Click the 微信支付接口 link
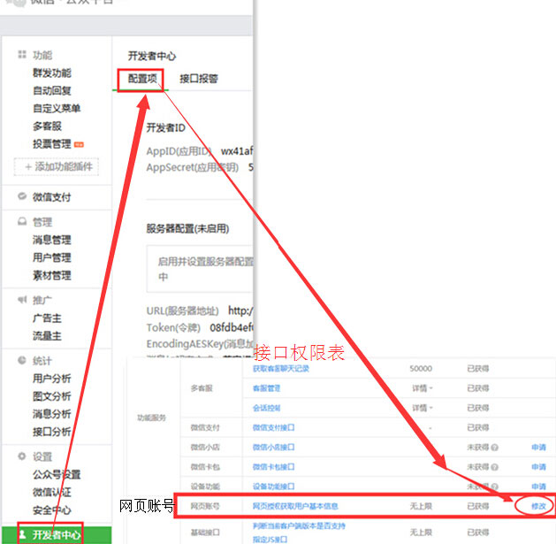This screenshot has height=544, width=556. pyautogui.click(x=273, y=427)
